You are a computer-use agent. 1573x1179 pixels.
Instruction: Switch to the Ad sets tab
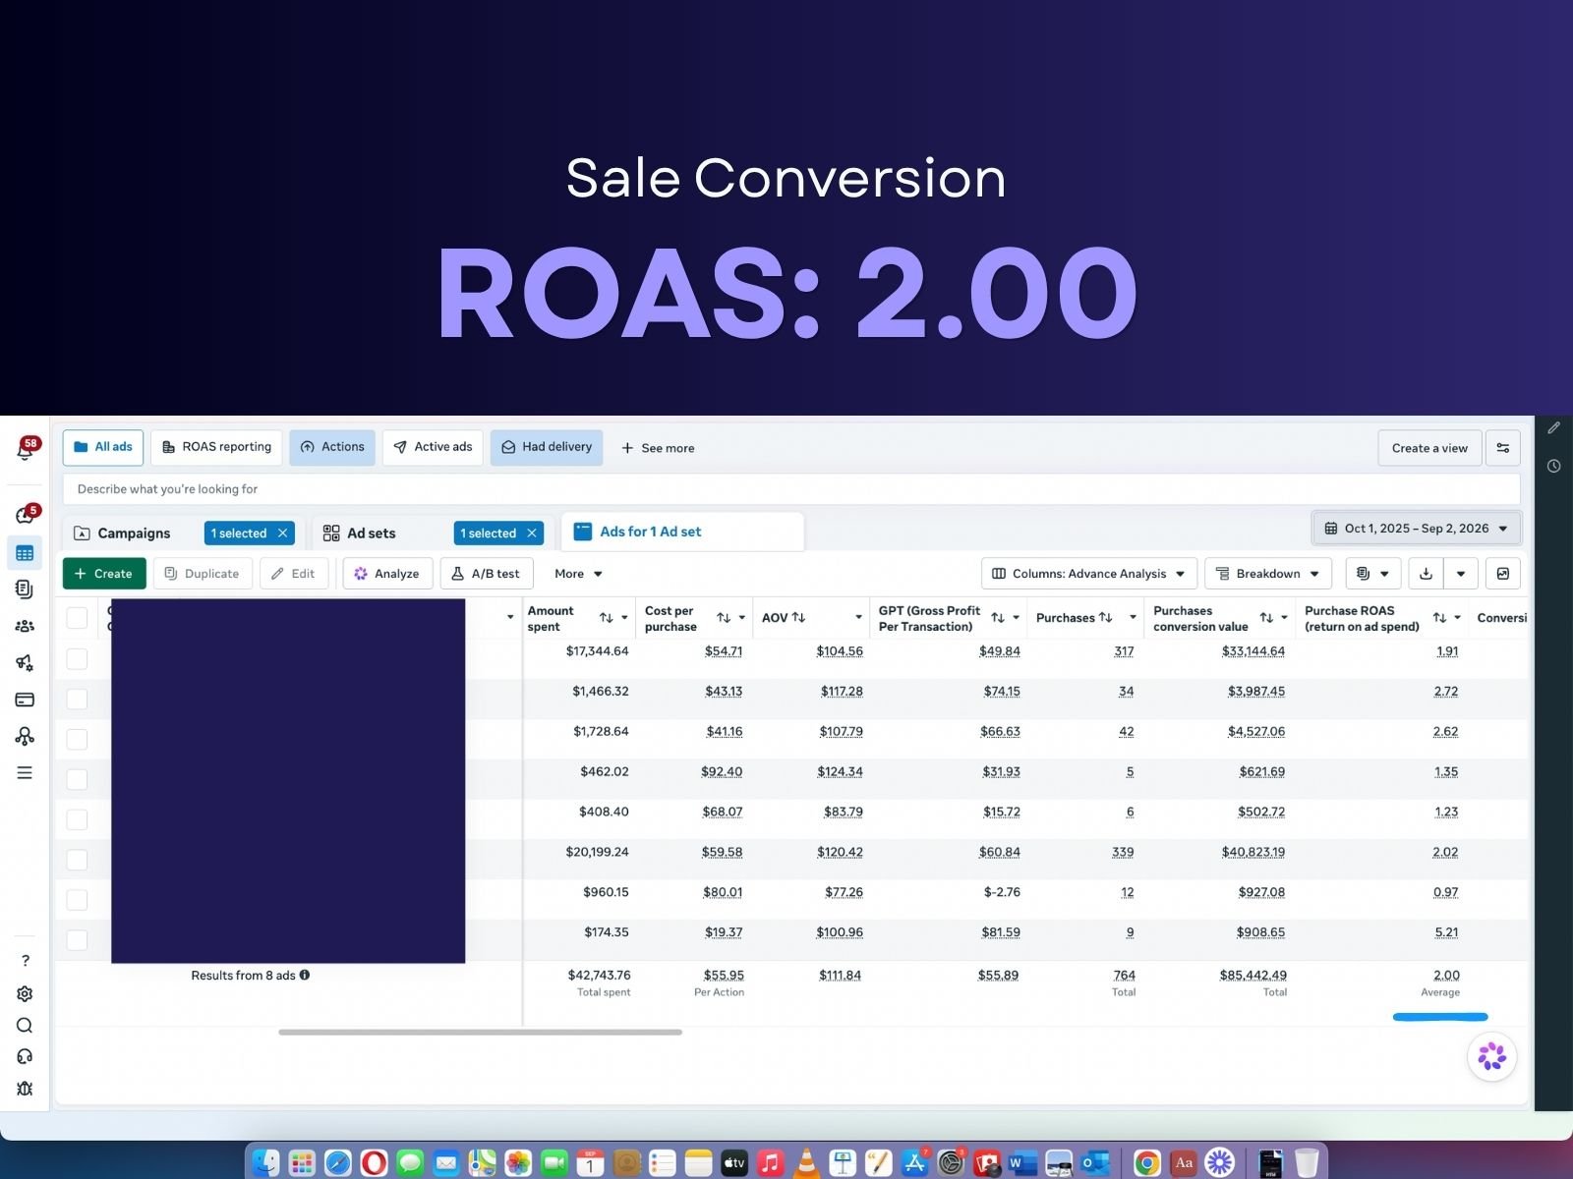(372, 533)
